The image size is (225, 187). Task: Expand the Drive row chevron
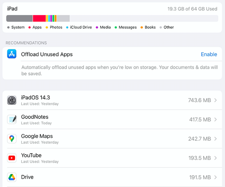click(x=215, y=177)
